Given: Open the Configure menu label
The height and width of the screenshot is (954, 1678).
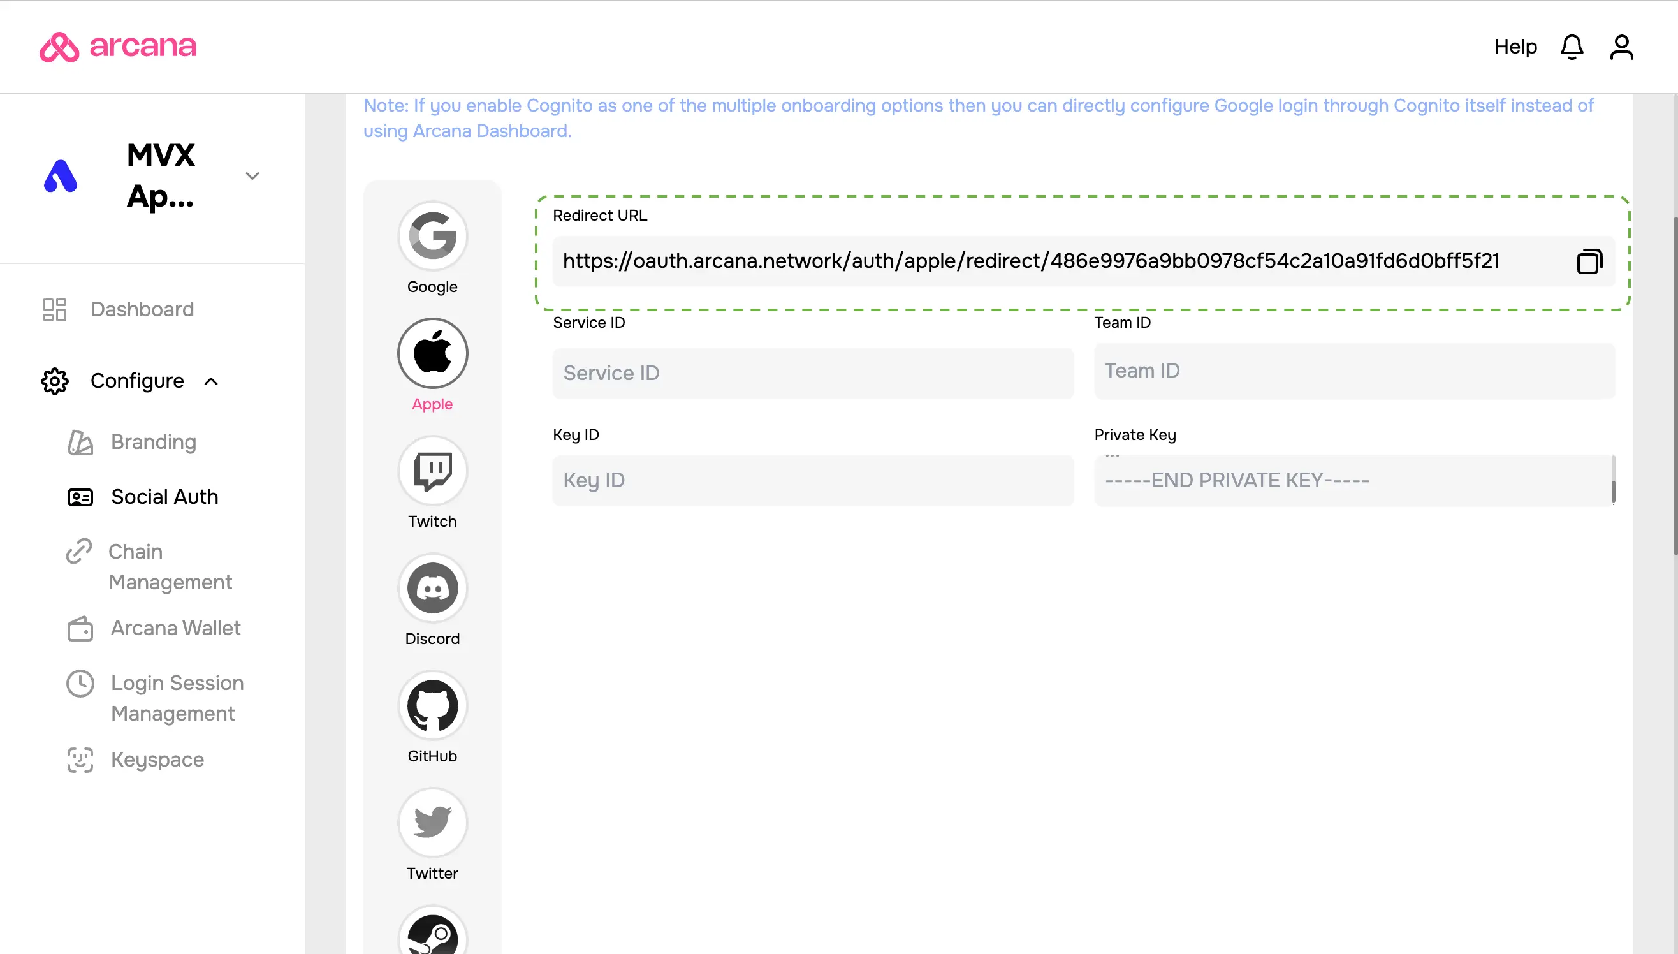Looking at the screenshot, I should pos(137,381).
